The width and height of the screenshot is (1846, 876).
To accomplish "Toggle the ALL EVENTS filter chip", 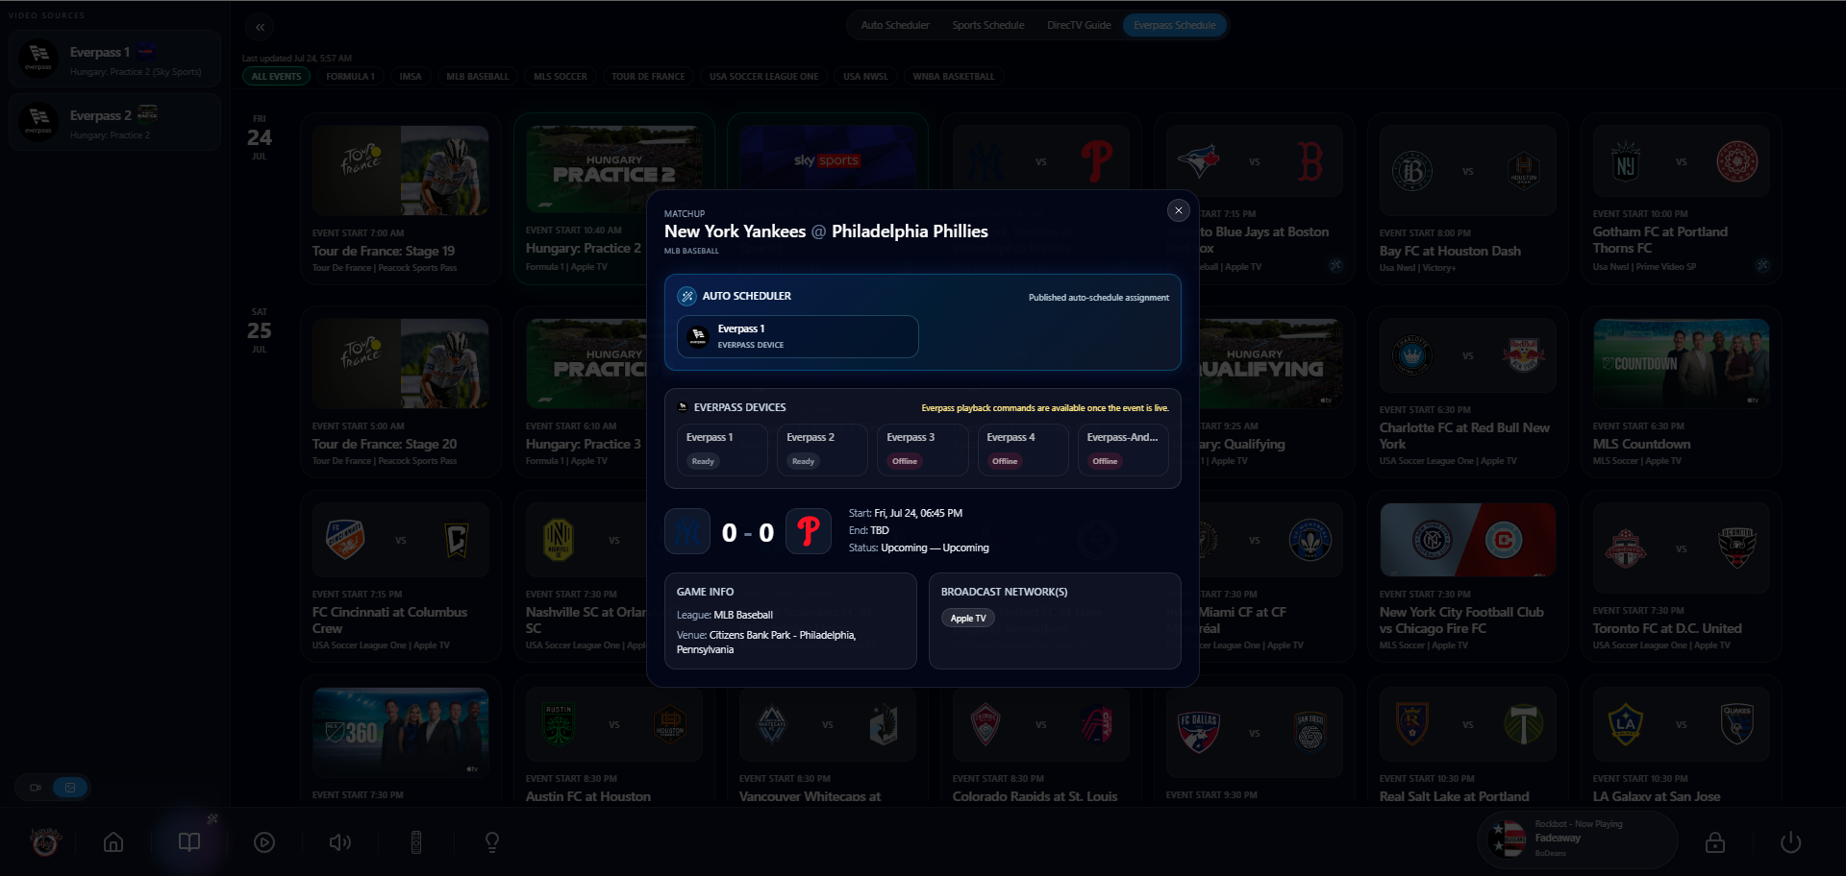I will click(x=276, y=77).
